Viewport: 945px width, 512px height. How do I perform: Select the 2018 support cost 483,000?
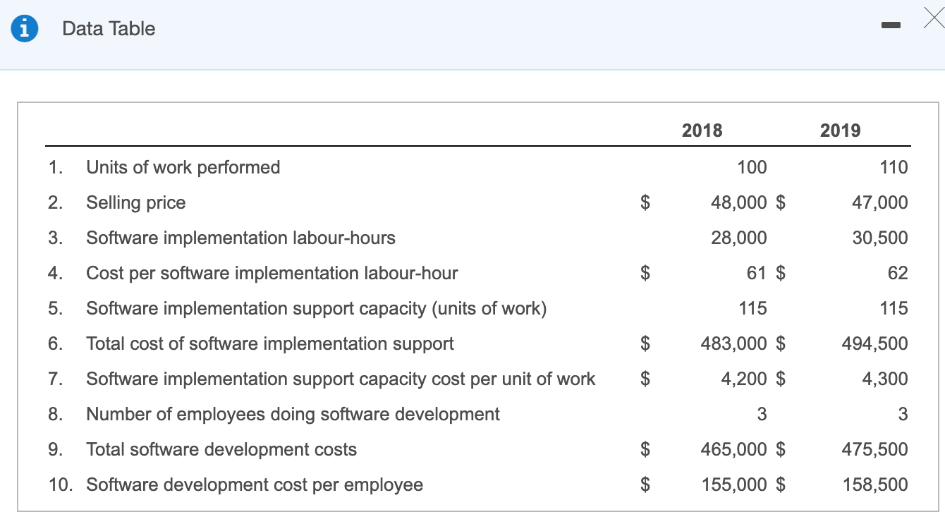734,343
